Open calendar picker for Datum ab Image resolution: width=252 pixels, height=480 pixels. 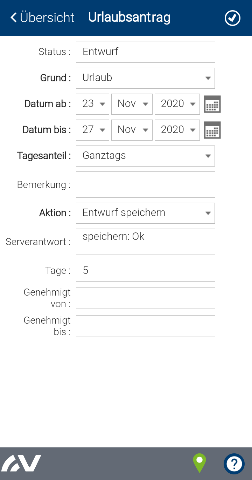tap(212, 104)
